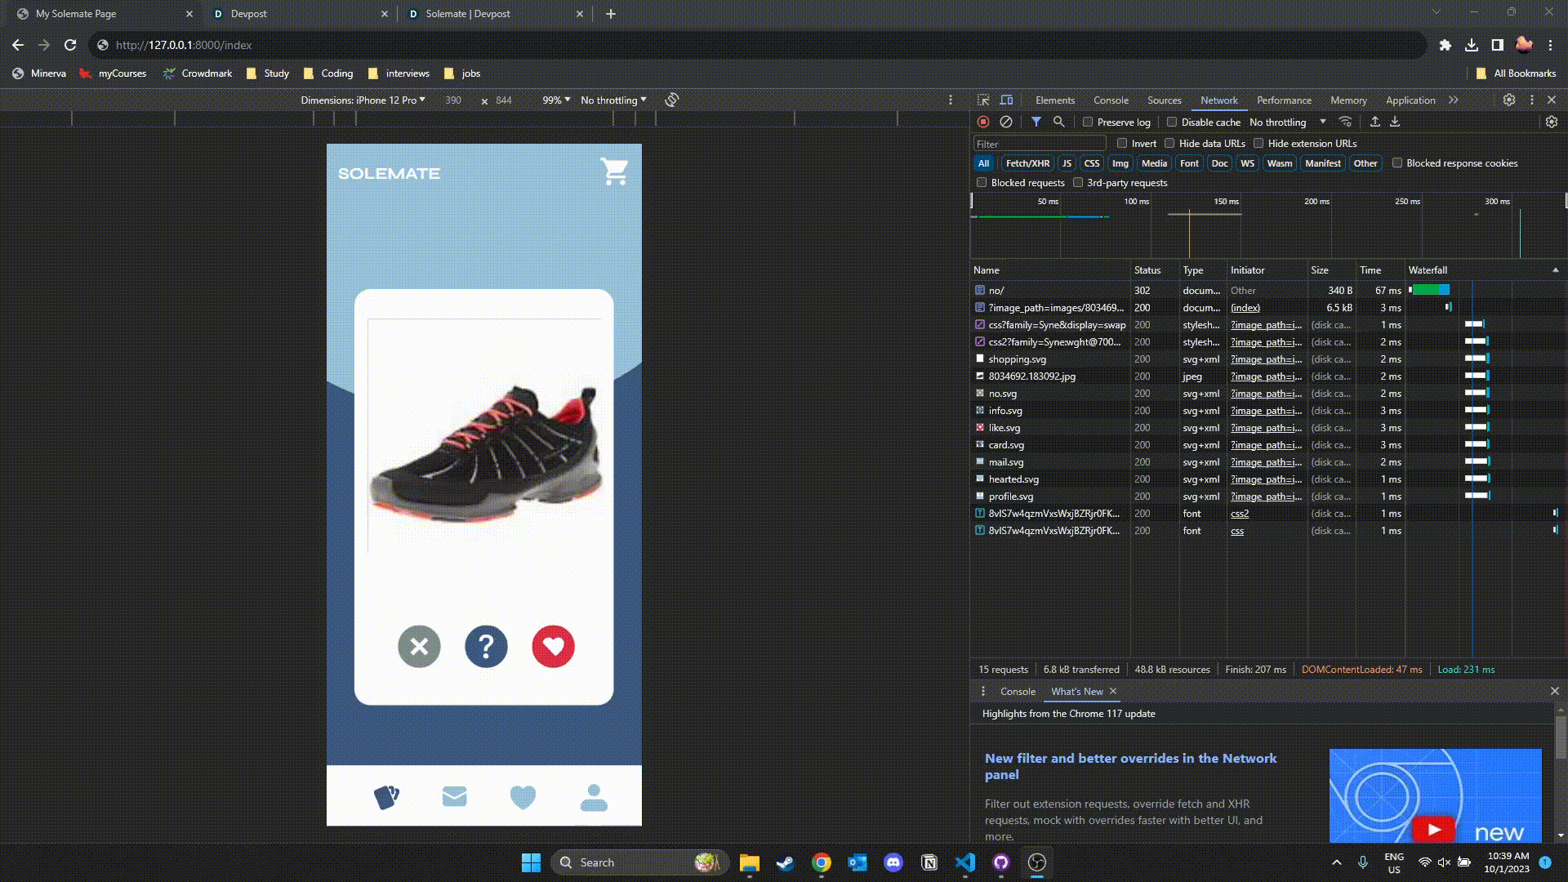Toggle the Invert filter checkbox
The width and height of the screenshot is (1568, 882).
point(1122,143)
